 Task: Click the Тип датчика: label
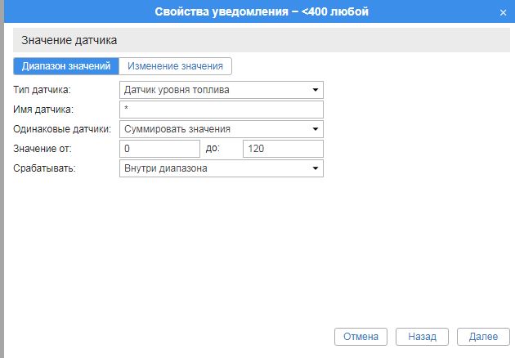click(43, 90)
